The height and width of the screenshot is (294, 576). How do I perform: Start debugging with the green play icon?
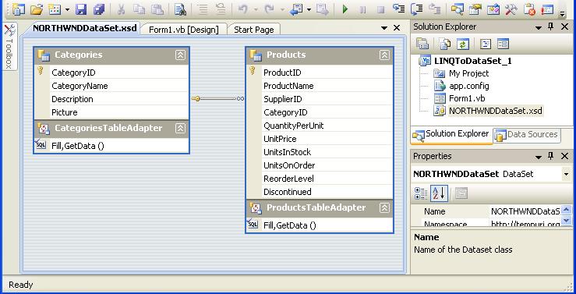[345, 9]
